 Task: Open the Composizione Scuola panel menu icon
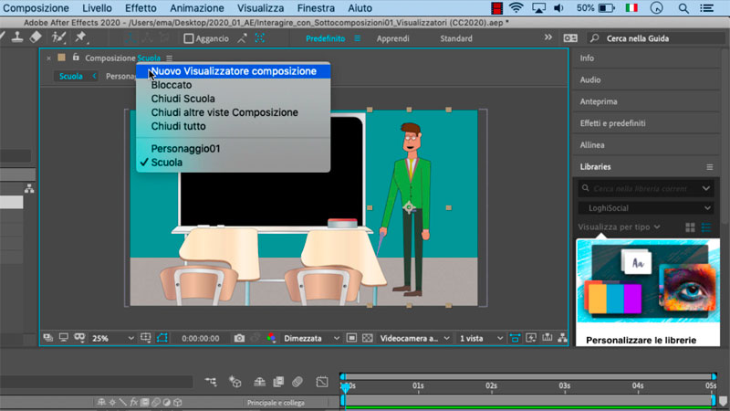(169, 58)
